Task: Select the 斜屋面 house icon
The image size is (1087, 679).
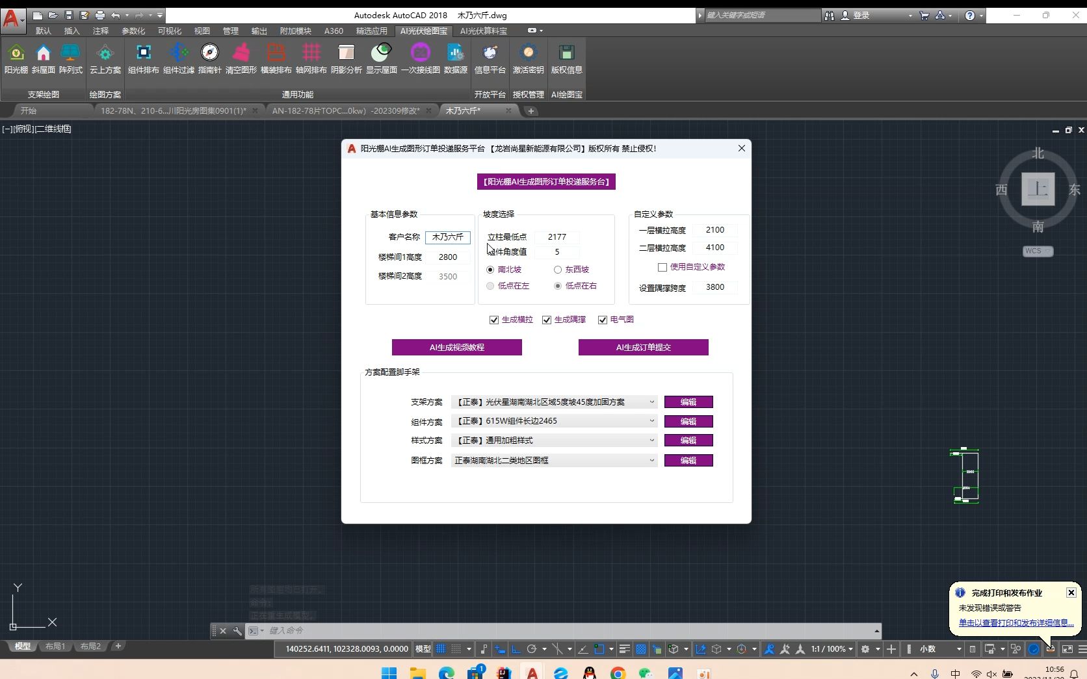Action: [43, 58]
